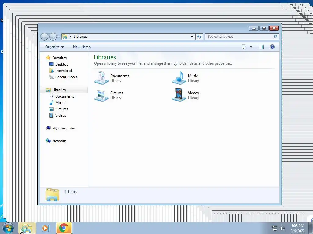This screenshot has width=313, height=234.
Task: Select the Libraries node in sidebar
Action: (64, 90)
